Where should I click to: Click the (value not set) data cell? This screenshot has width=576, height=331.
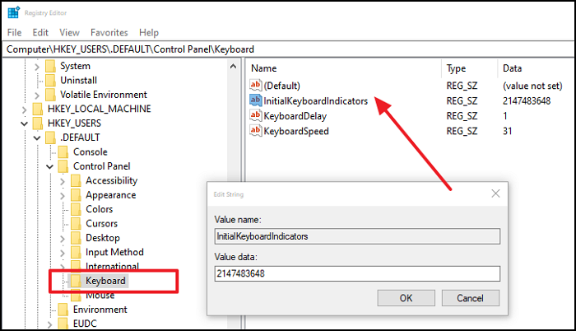532,86
